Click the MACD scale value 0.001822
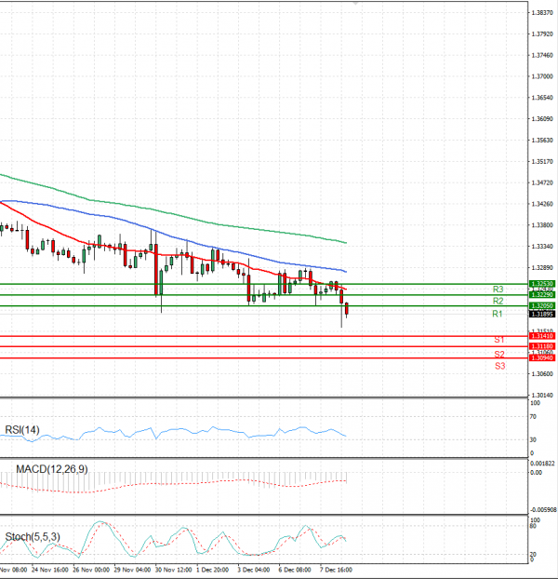Image resolution: width=558 pixels, height=579 pixels. [x=542, y=464]
